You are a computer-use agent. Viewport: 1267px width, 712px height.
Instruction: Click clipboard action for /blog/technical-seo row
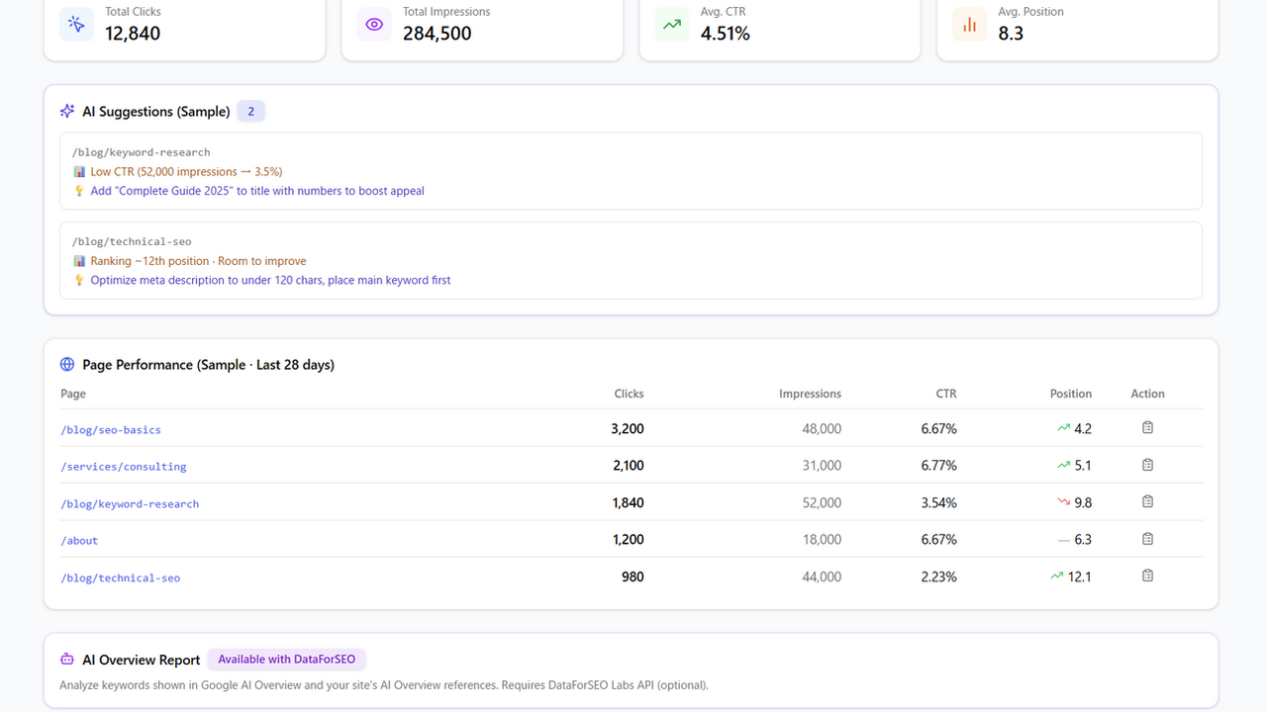pos(1148,576)
